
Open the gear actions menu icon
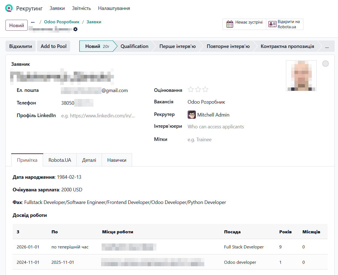pos(75,29)
